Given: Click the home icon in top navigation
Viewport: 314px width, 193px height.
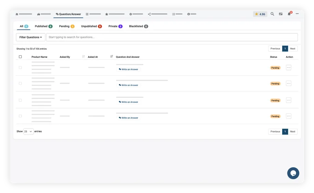Looking at the screenshot, I should [x=17, y=14].
